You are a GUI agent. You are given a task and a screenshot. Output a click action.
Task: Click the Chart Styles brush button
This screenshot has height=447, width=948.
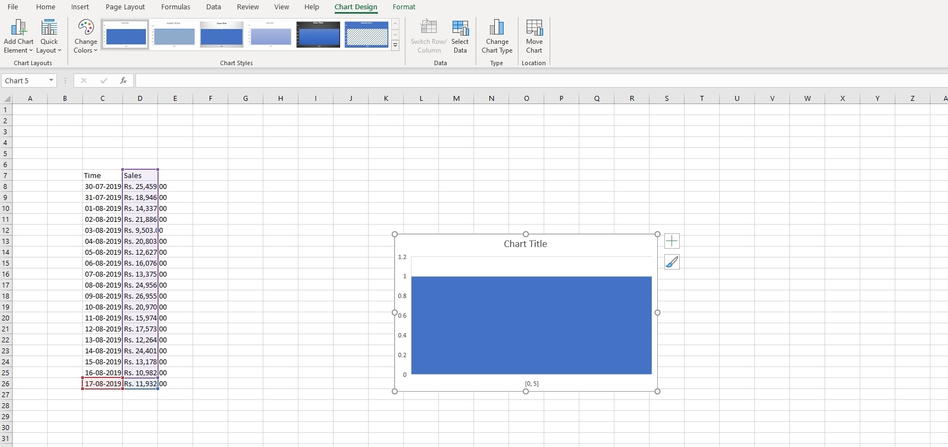(672, 262)
